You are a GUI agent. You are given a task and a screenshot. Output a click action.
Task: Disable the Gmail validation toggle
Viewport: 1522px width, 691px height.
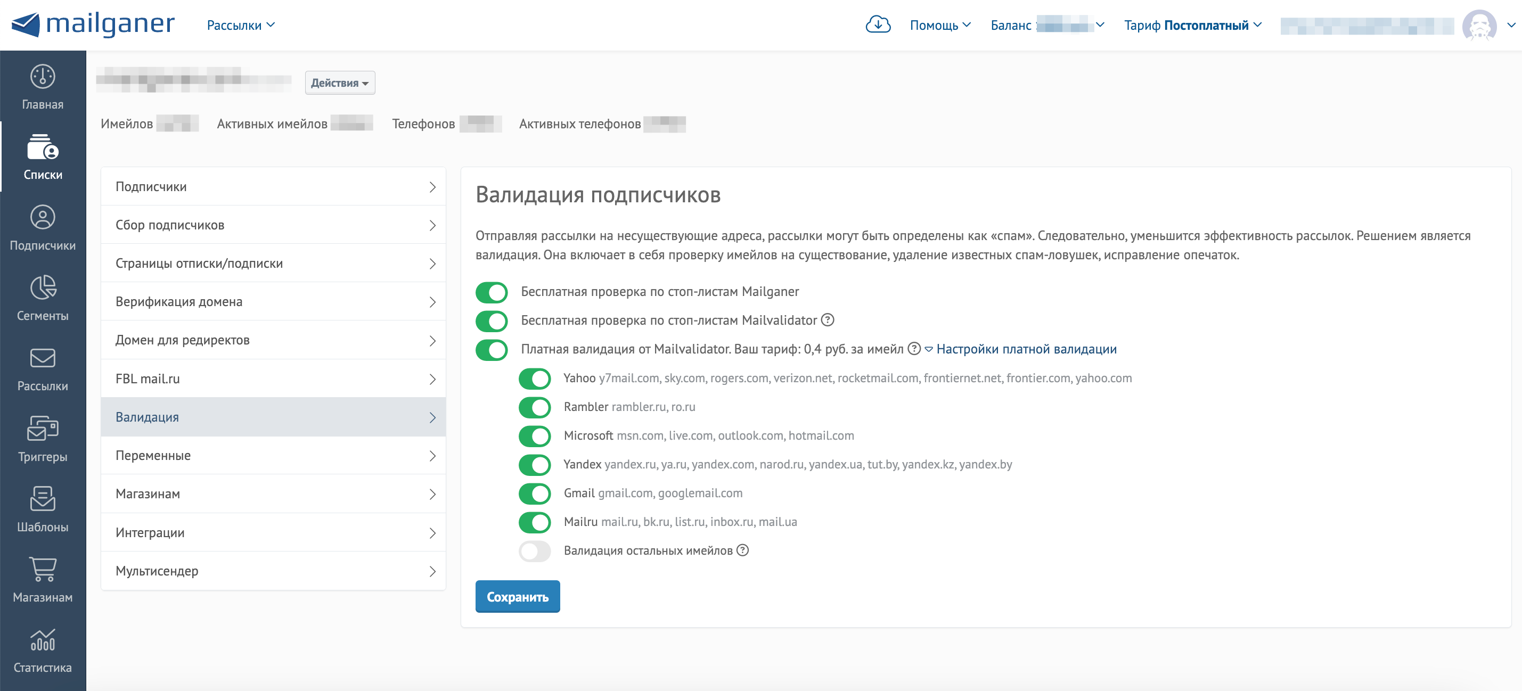tap(534, 493)
